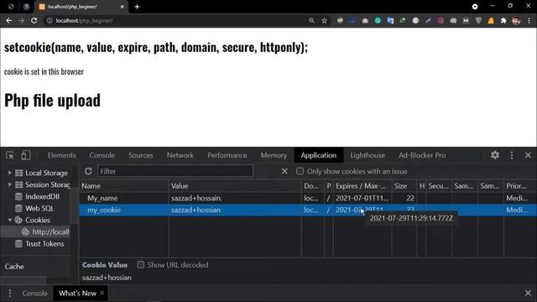Open the Sources tab

pyautogui.click(x=140, y=155)
